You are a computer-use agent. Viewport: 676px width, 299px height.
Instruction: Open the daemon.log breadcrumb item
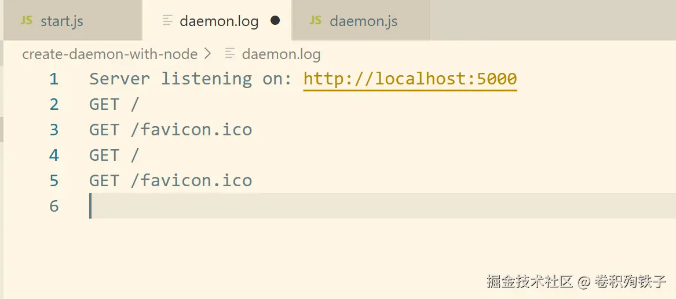coord(281,54)
